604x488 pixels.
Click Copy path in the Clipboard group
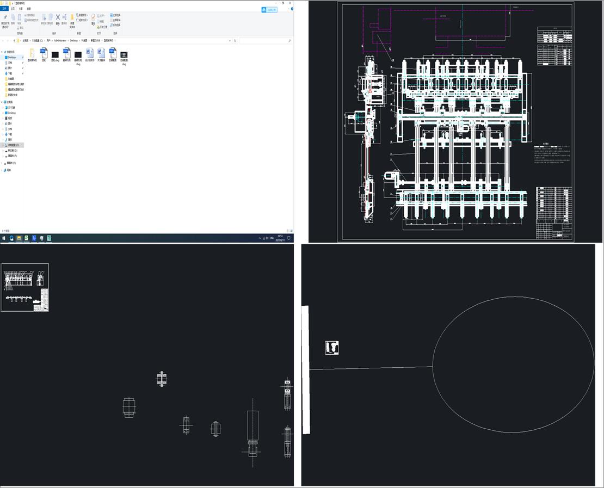[x=30, y=15]
